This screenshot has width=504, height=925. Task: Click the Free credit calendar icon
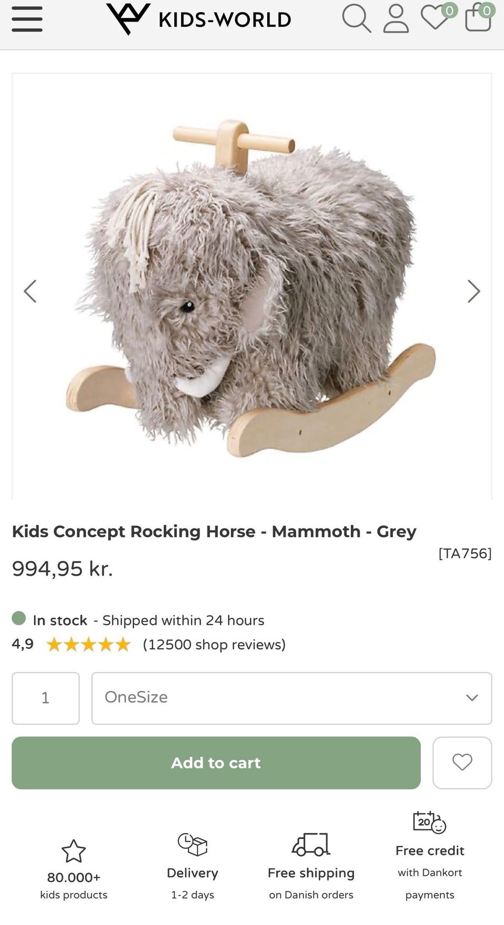coord(429,823)
